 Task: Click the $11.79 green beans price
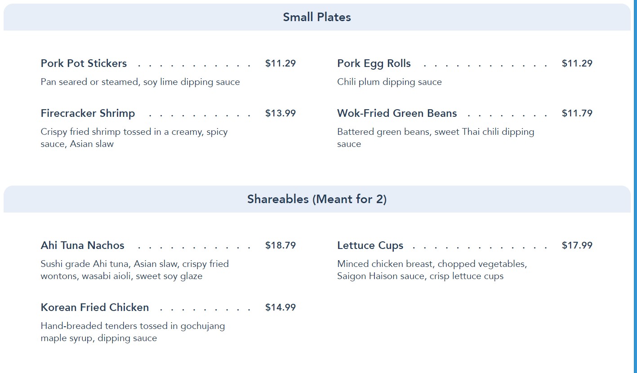[x=577, y=113]
